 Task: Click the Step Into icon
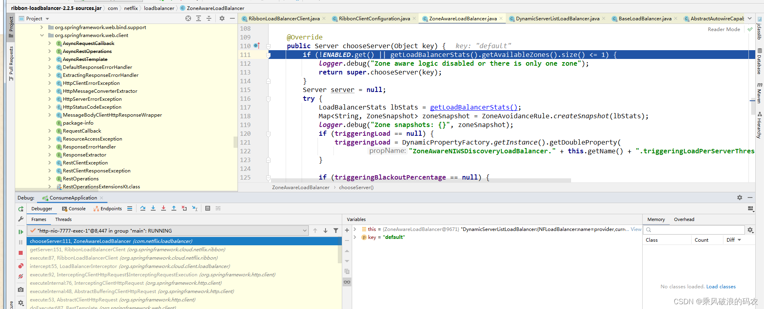153,208
